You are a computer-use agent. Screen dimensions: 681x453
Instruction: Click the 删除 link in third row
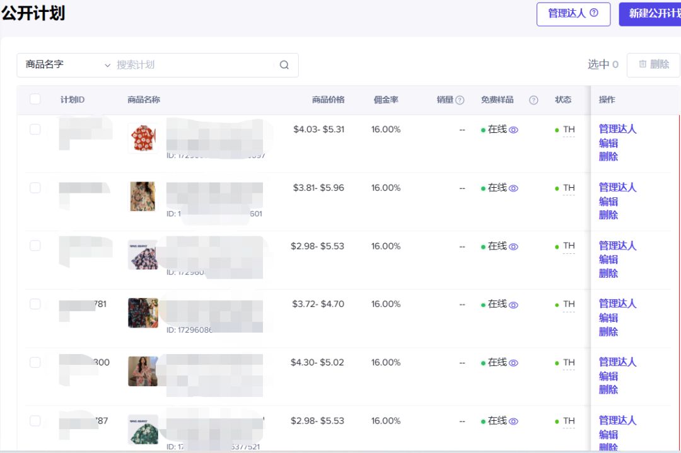tap(607, 273)
